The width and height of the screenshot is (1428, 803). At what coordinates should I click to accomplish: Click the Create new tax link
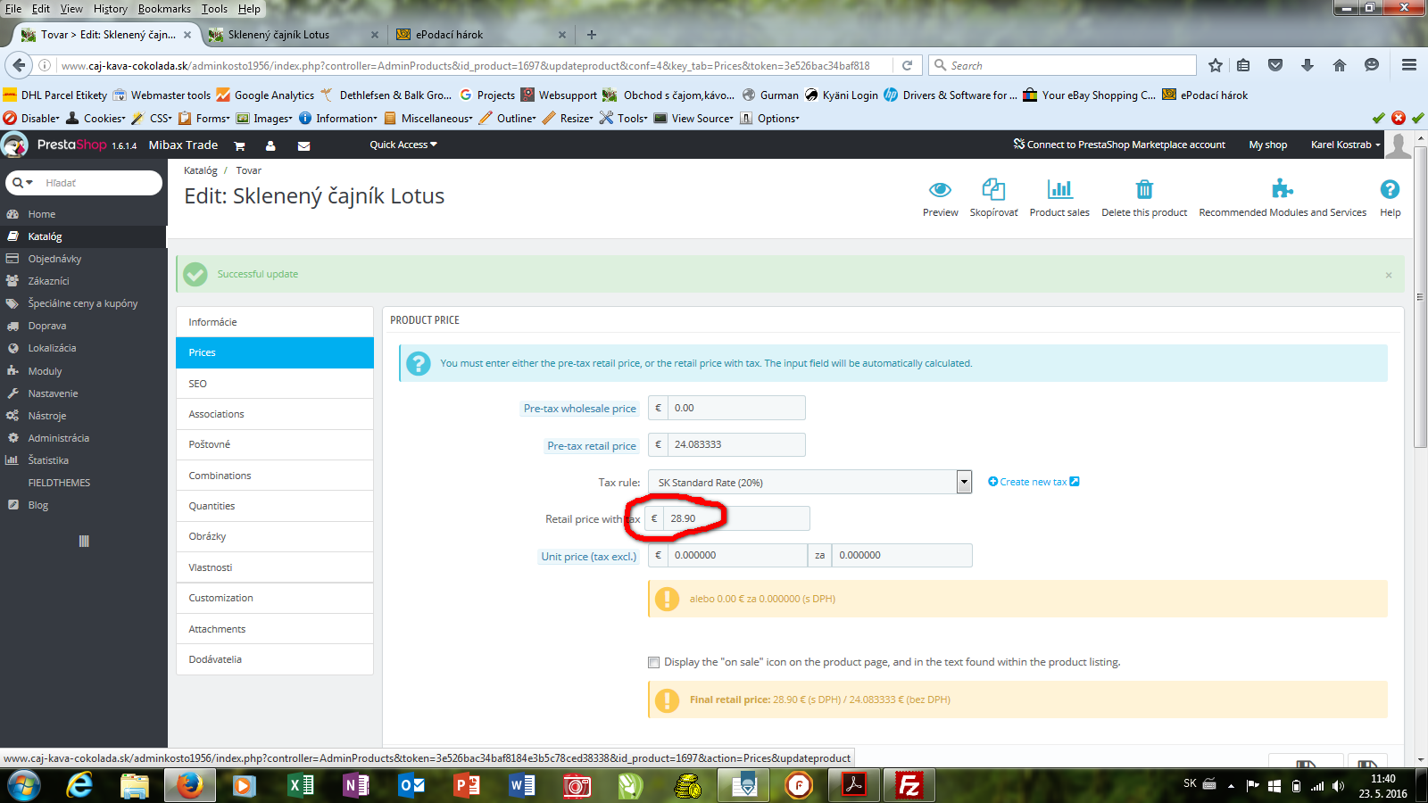click(1034, 482)
